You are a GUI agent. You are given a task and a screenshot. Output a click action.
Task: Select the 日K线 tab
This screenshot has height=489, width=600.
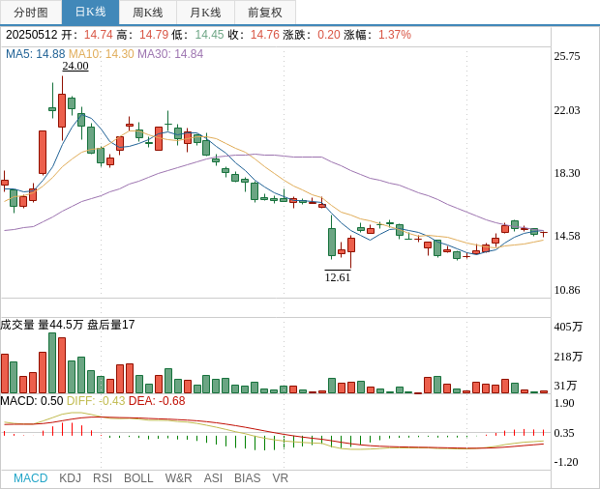pos(90,13)
